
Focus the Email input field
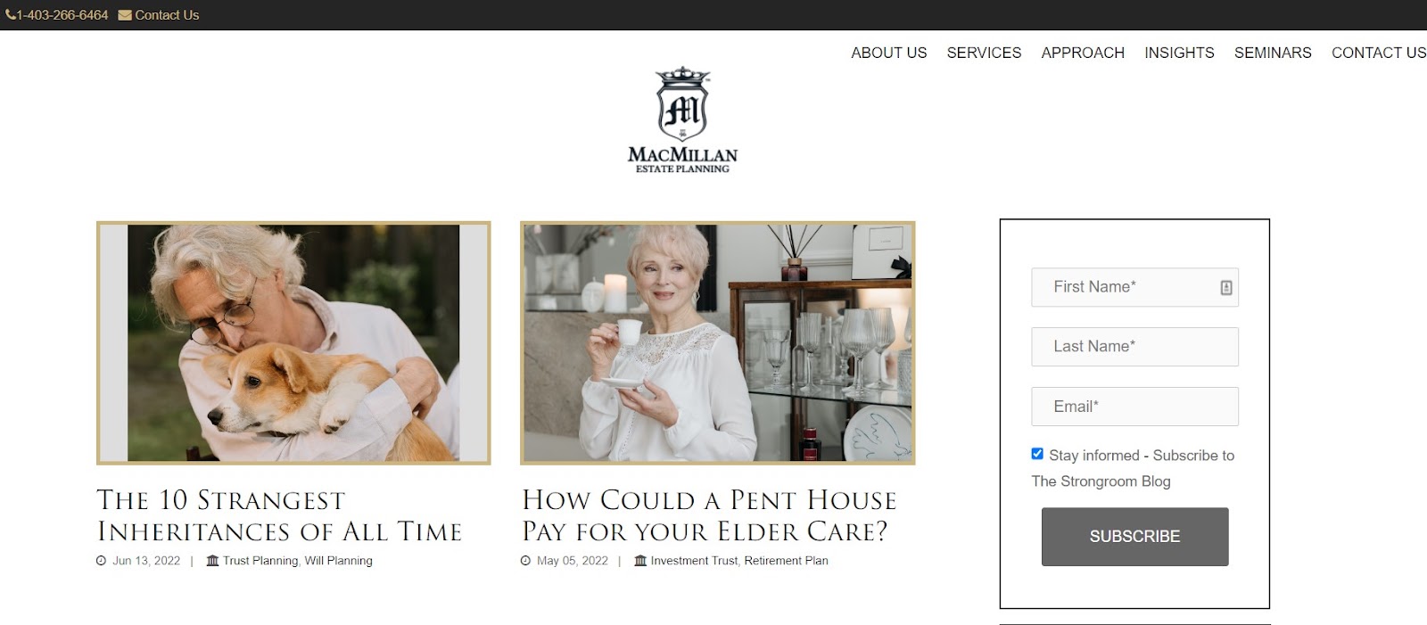click(1134, 407)
